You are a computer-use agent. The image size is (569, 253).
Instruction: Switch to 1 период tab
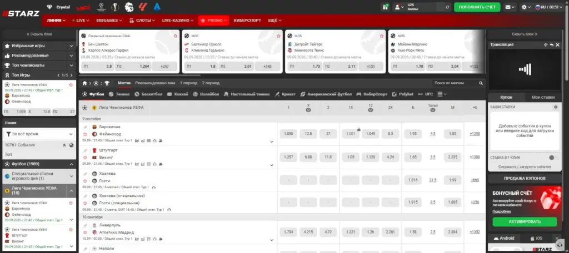pos(189,83)
